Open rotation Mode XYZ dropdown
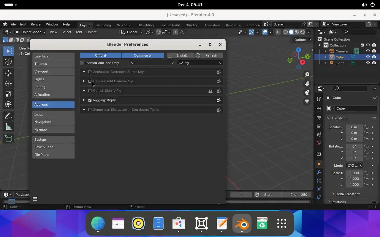Screen dimensions: 380x237 point(354,166)
